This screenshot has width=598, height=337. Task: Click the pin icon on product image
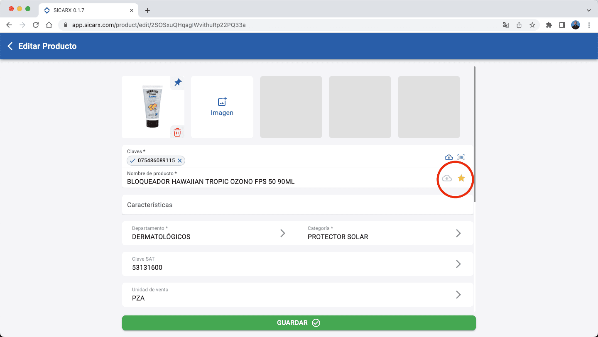(178, 83)
